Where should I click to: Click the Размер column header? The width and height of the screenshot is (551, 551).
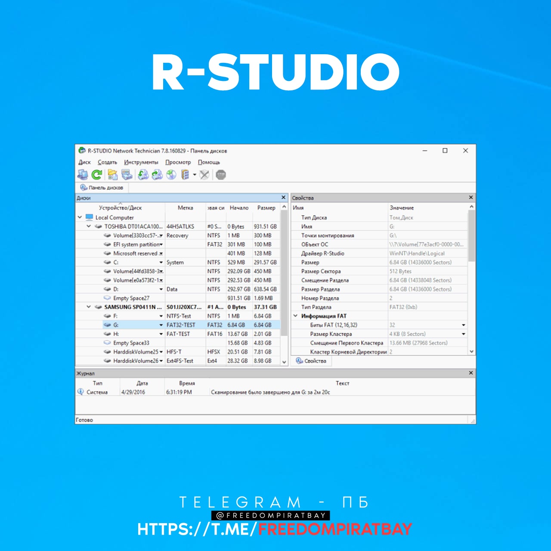(266, 207)
